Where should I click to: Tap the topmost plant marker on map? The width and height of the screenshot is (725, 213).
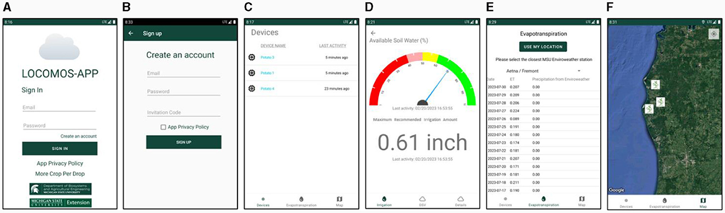[x=655, y=85]
